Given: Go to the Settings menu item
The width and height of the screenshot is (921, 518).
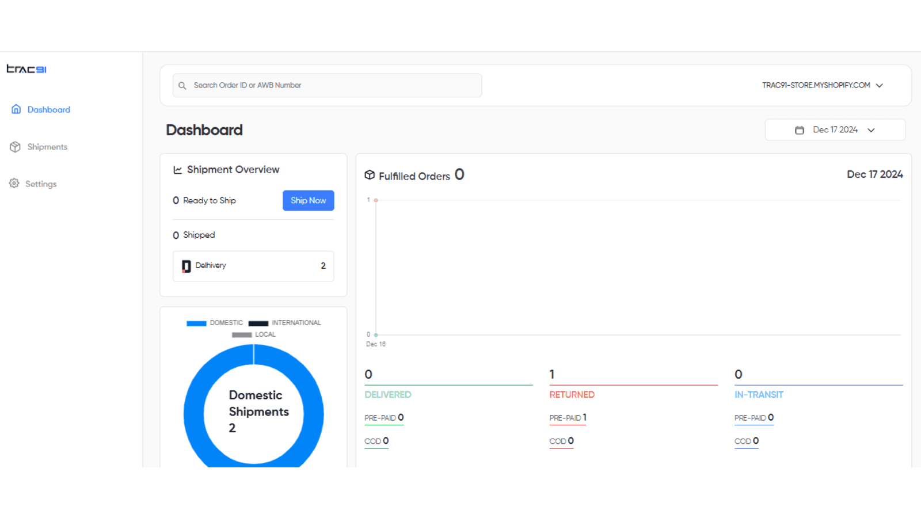Looking at the screenshot, I should pyautogui.click(x=41, y=184).
